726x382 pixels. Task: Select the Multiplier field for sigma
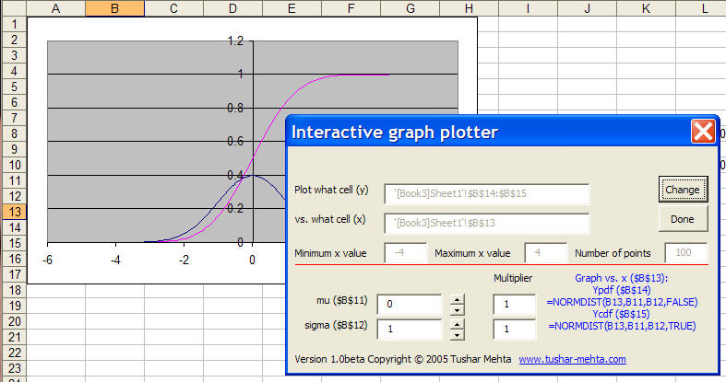coord(514,330)
